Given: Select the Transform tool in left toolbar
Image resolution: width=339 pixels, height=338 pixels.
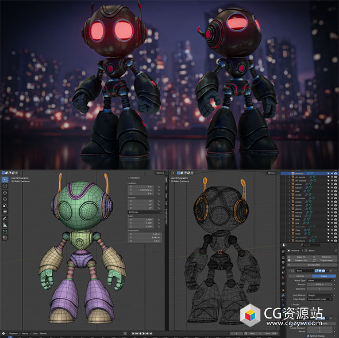Looking at the screenshot, I should click(x=5, y=211).
